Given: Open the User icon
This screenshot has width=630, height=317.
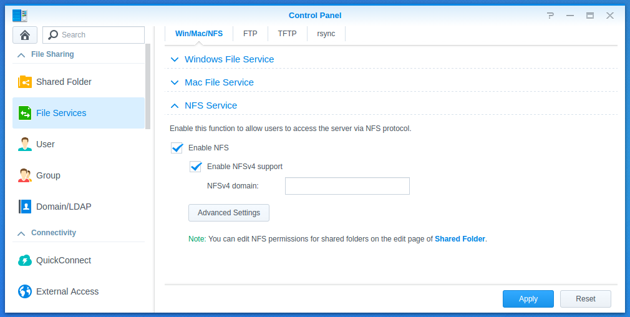Looking at the screenshot, I should point(25,144).
